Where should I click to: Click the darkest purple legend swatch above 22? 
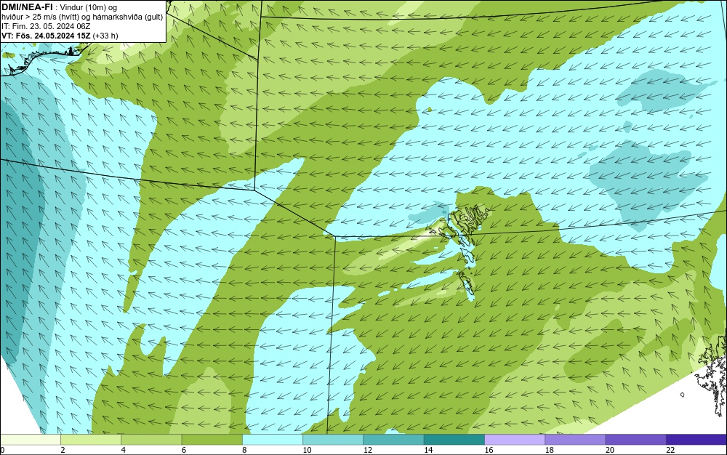(x=696, y=439)
